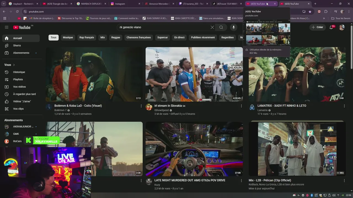Open the IShowSpeed channel avatar

(x=149, y=107)
